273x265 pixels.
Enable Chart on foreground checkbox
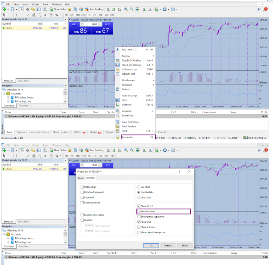[x=82, y=192]
